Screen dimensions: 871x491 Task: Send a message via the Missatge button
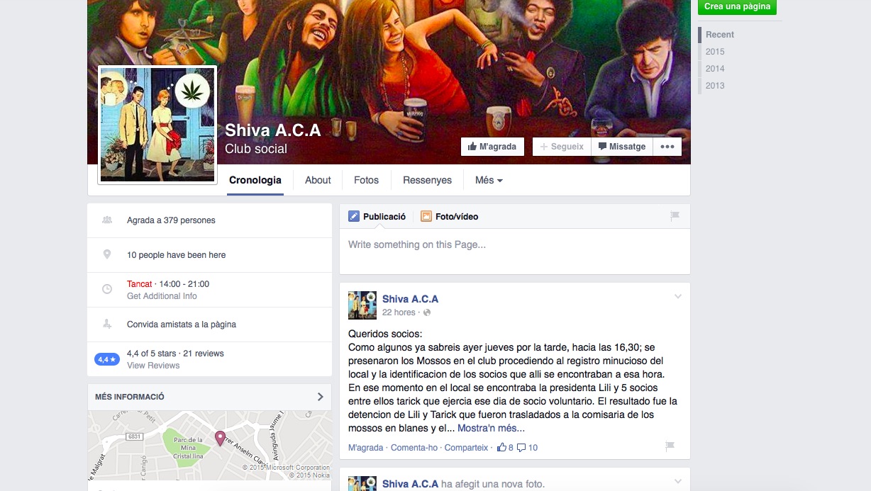point(622,147)
